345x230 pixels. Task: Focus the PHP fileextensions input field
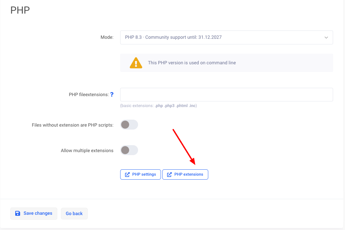226,95
